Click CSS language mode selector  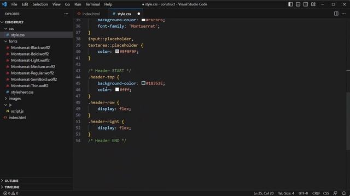pos(326,193)
